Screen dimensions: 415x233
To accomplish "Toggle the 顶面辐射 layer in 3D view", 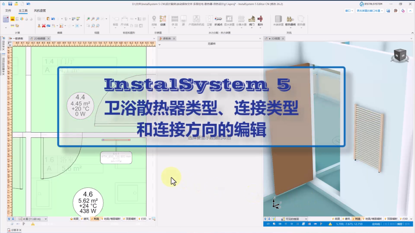I will (391, 219).
